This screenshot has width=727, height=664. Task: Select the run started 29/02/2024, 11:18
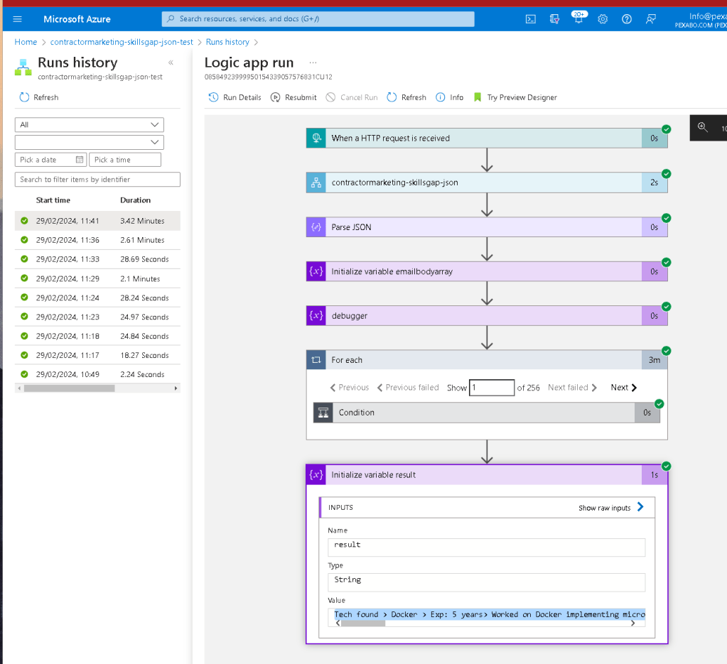coord(97,336)
